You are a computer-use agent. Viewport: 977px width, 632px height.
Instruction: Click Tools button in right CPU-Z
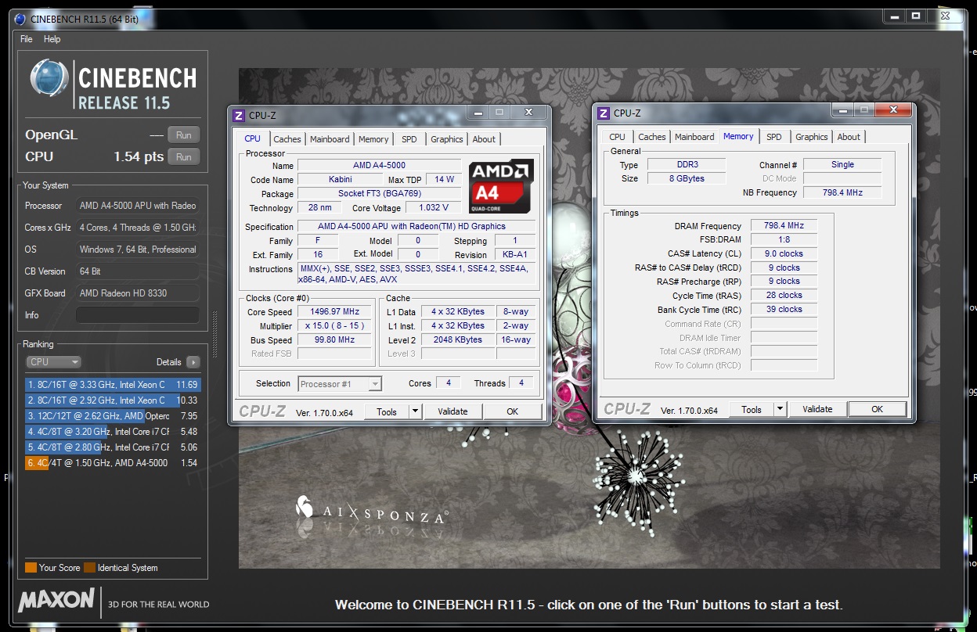[752, 409]
